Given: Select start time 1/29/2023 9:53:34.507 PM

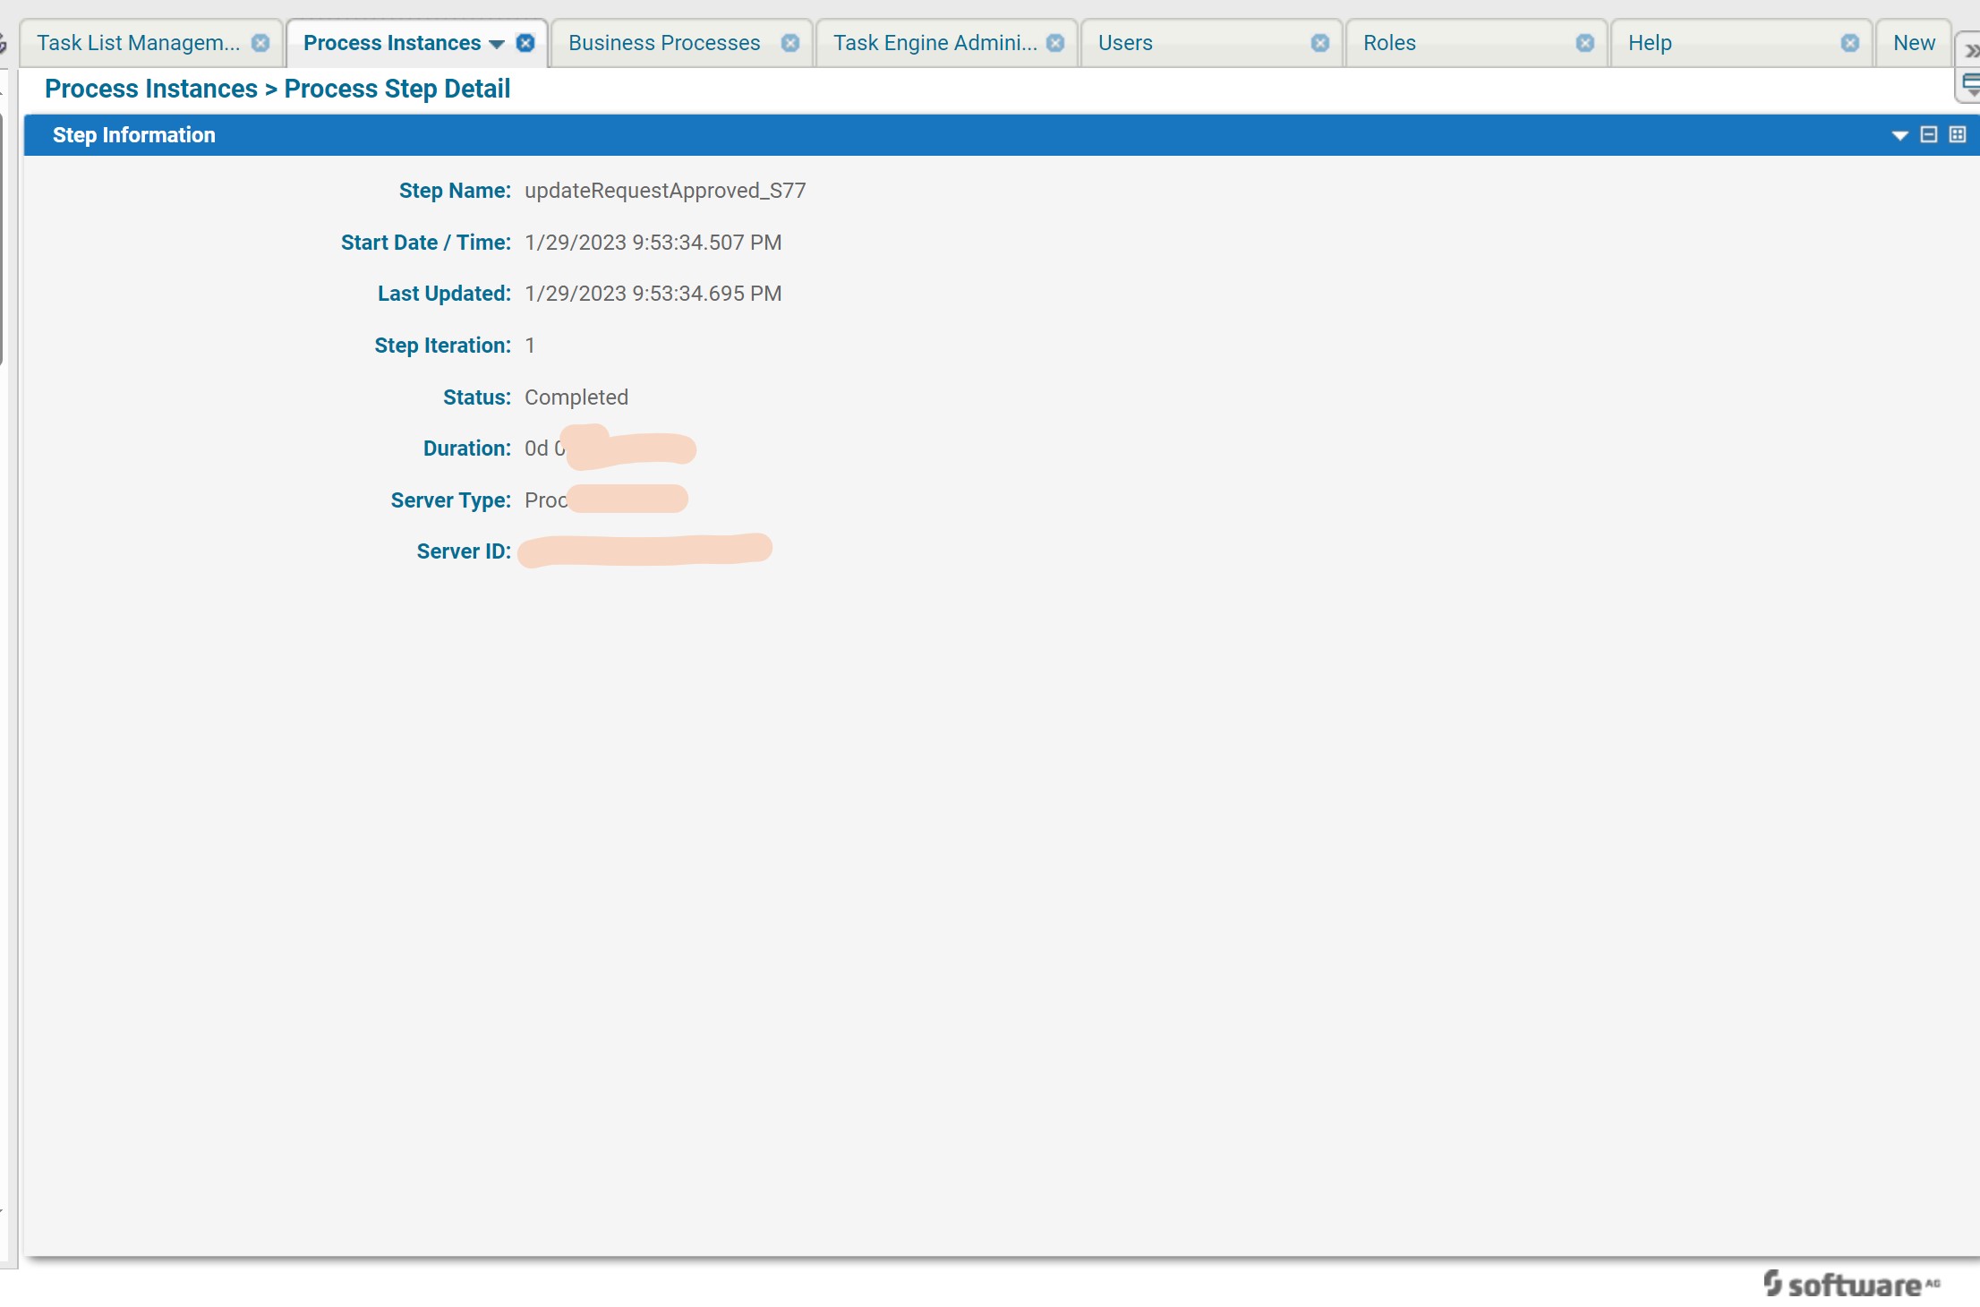Looking at the screenshot, I should 653,243.
